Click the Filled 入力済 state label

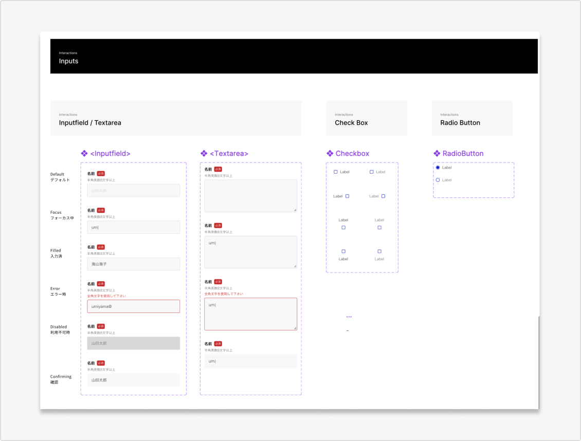56,253
